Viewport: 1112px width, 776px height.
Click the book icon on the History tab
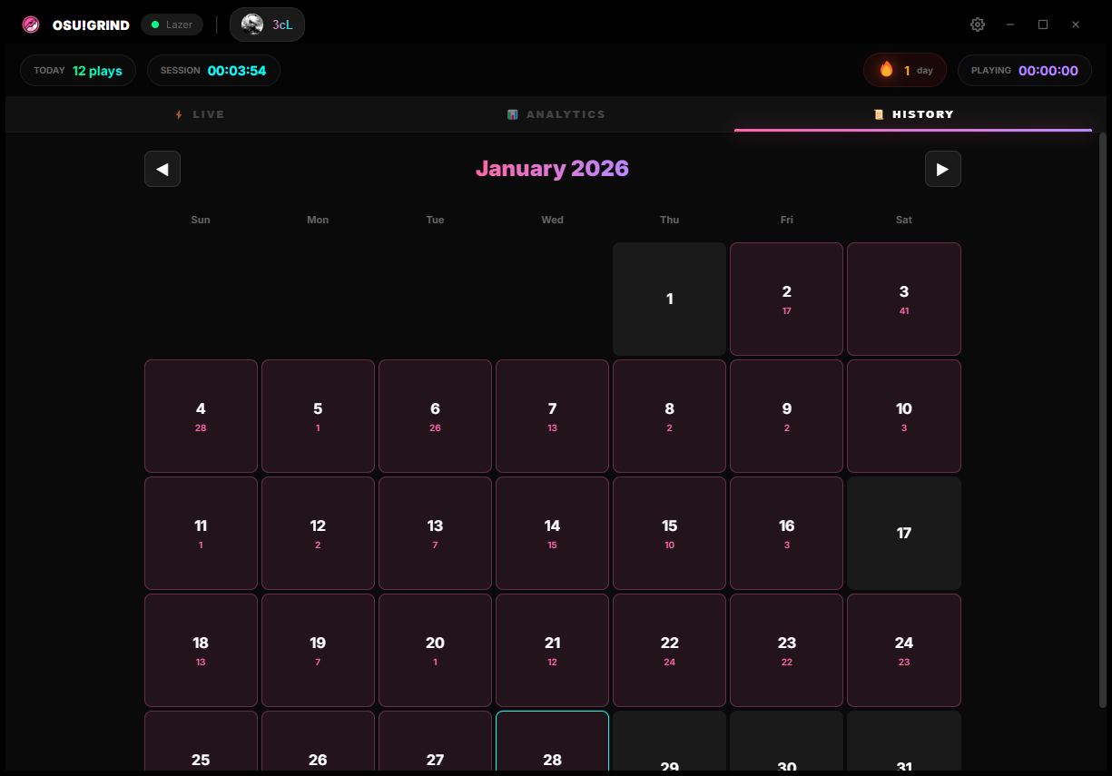click(x=878, y=114)
